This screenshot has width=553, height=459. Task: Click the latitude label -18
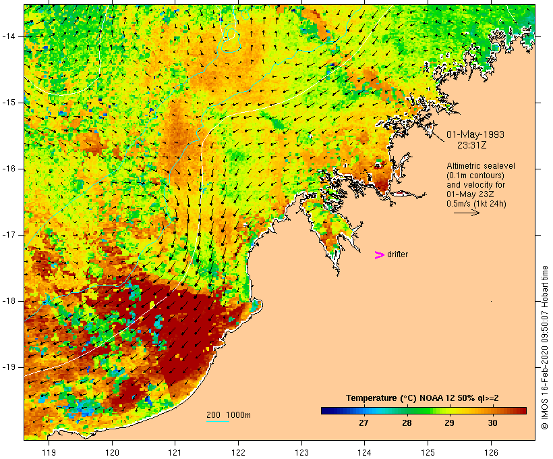(9, 301)
